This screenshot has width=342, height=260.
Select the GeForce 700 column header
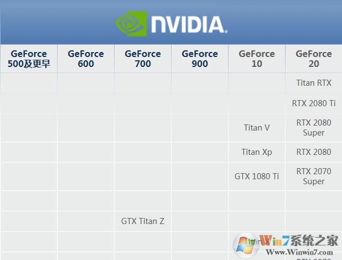(143, 59)
